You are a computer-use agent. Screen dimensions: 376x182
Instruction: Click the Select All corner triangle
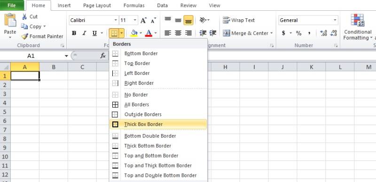(x=5, y=67)
